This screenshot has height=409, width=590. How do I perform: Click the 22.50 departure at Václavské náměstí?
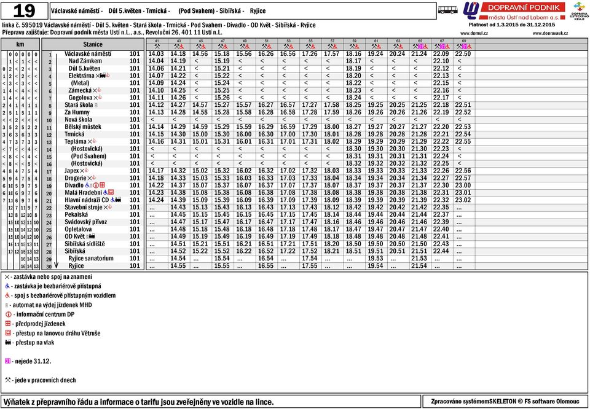click(x=463, y=54)
